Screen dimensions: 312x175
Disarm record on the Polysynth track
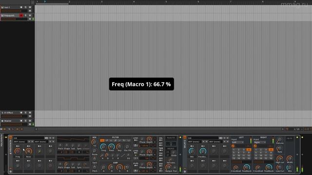(21, 15)
